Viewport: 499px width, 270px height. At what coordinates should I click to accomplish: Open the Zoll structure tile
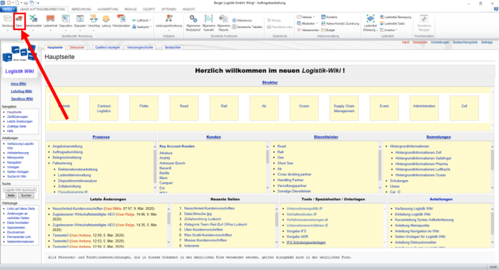tap(464, 108)
